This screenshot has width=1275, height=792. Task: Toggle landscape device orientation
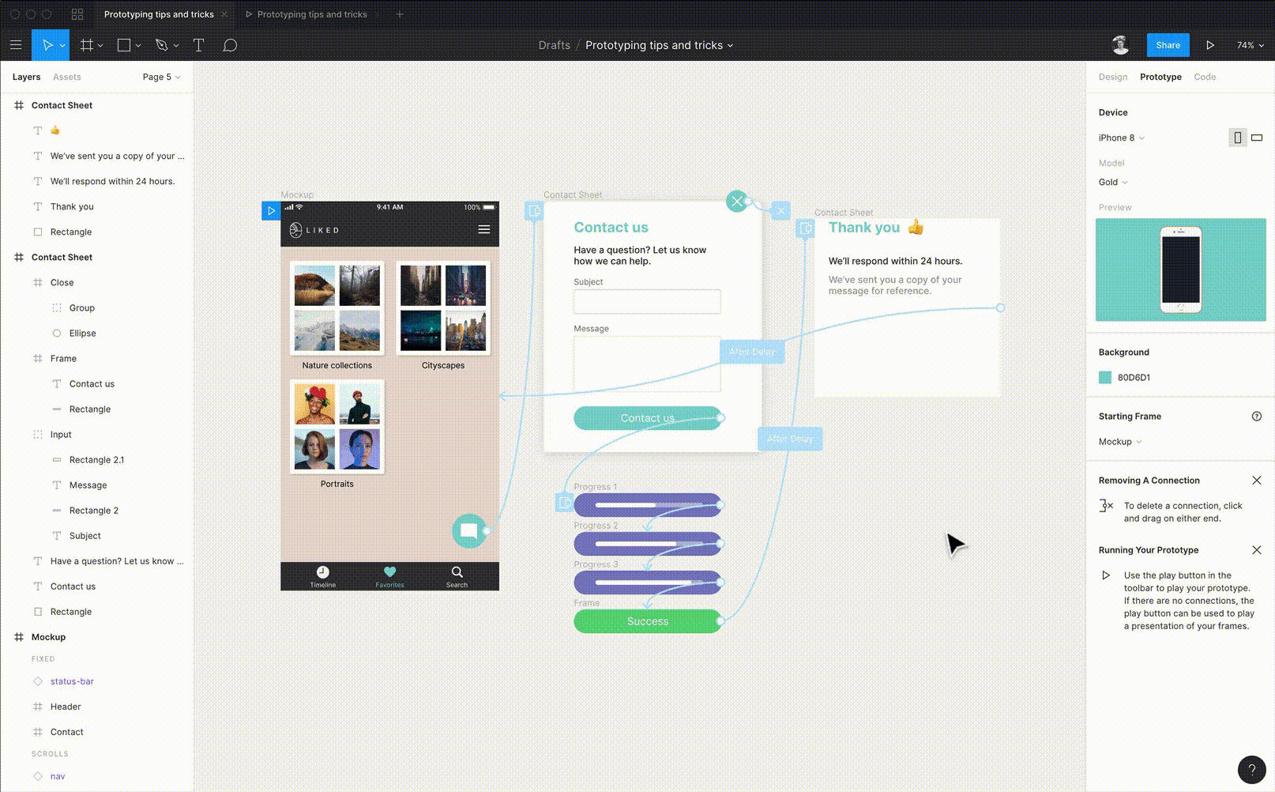(x=1255, y=138)
